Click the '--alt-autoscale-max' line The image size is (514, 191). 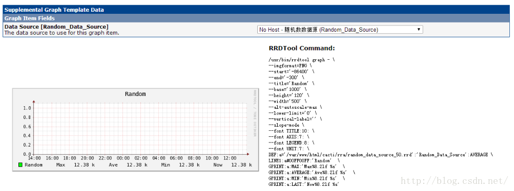pos(296,107)
